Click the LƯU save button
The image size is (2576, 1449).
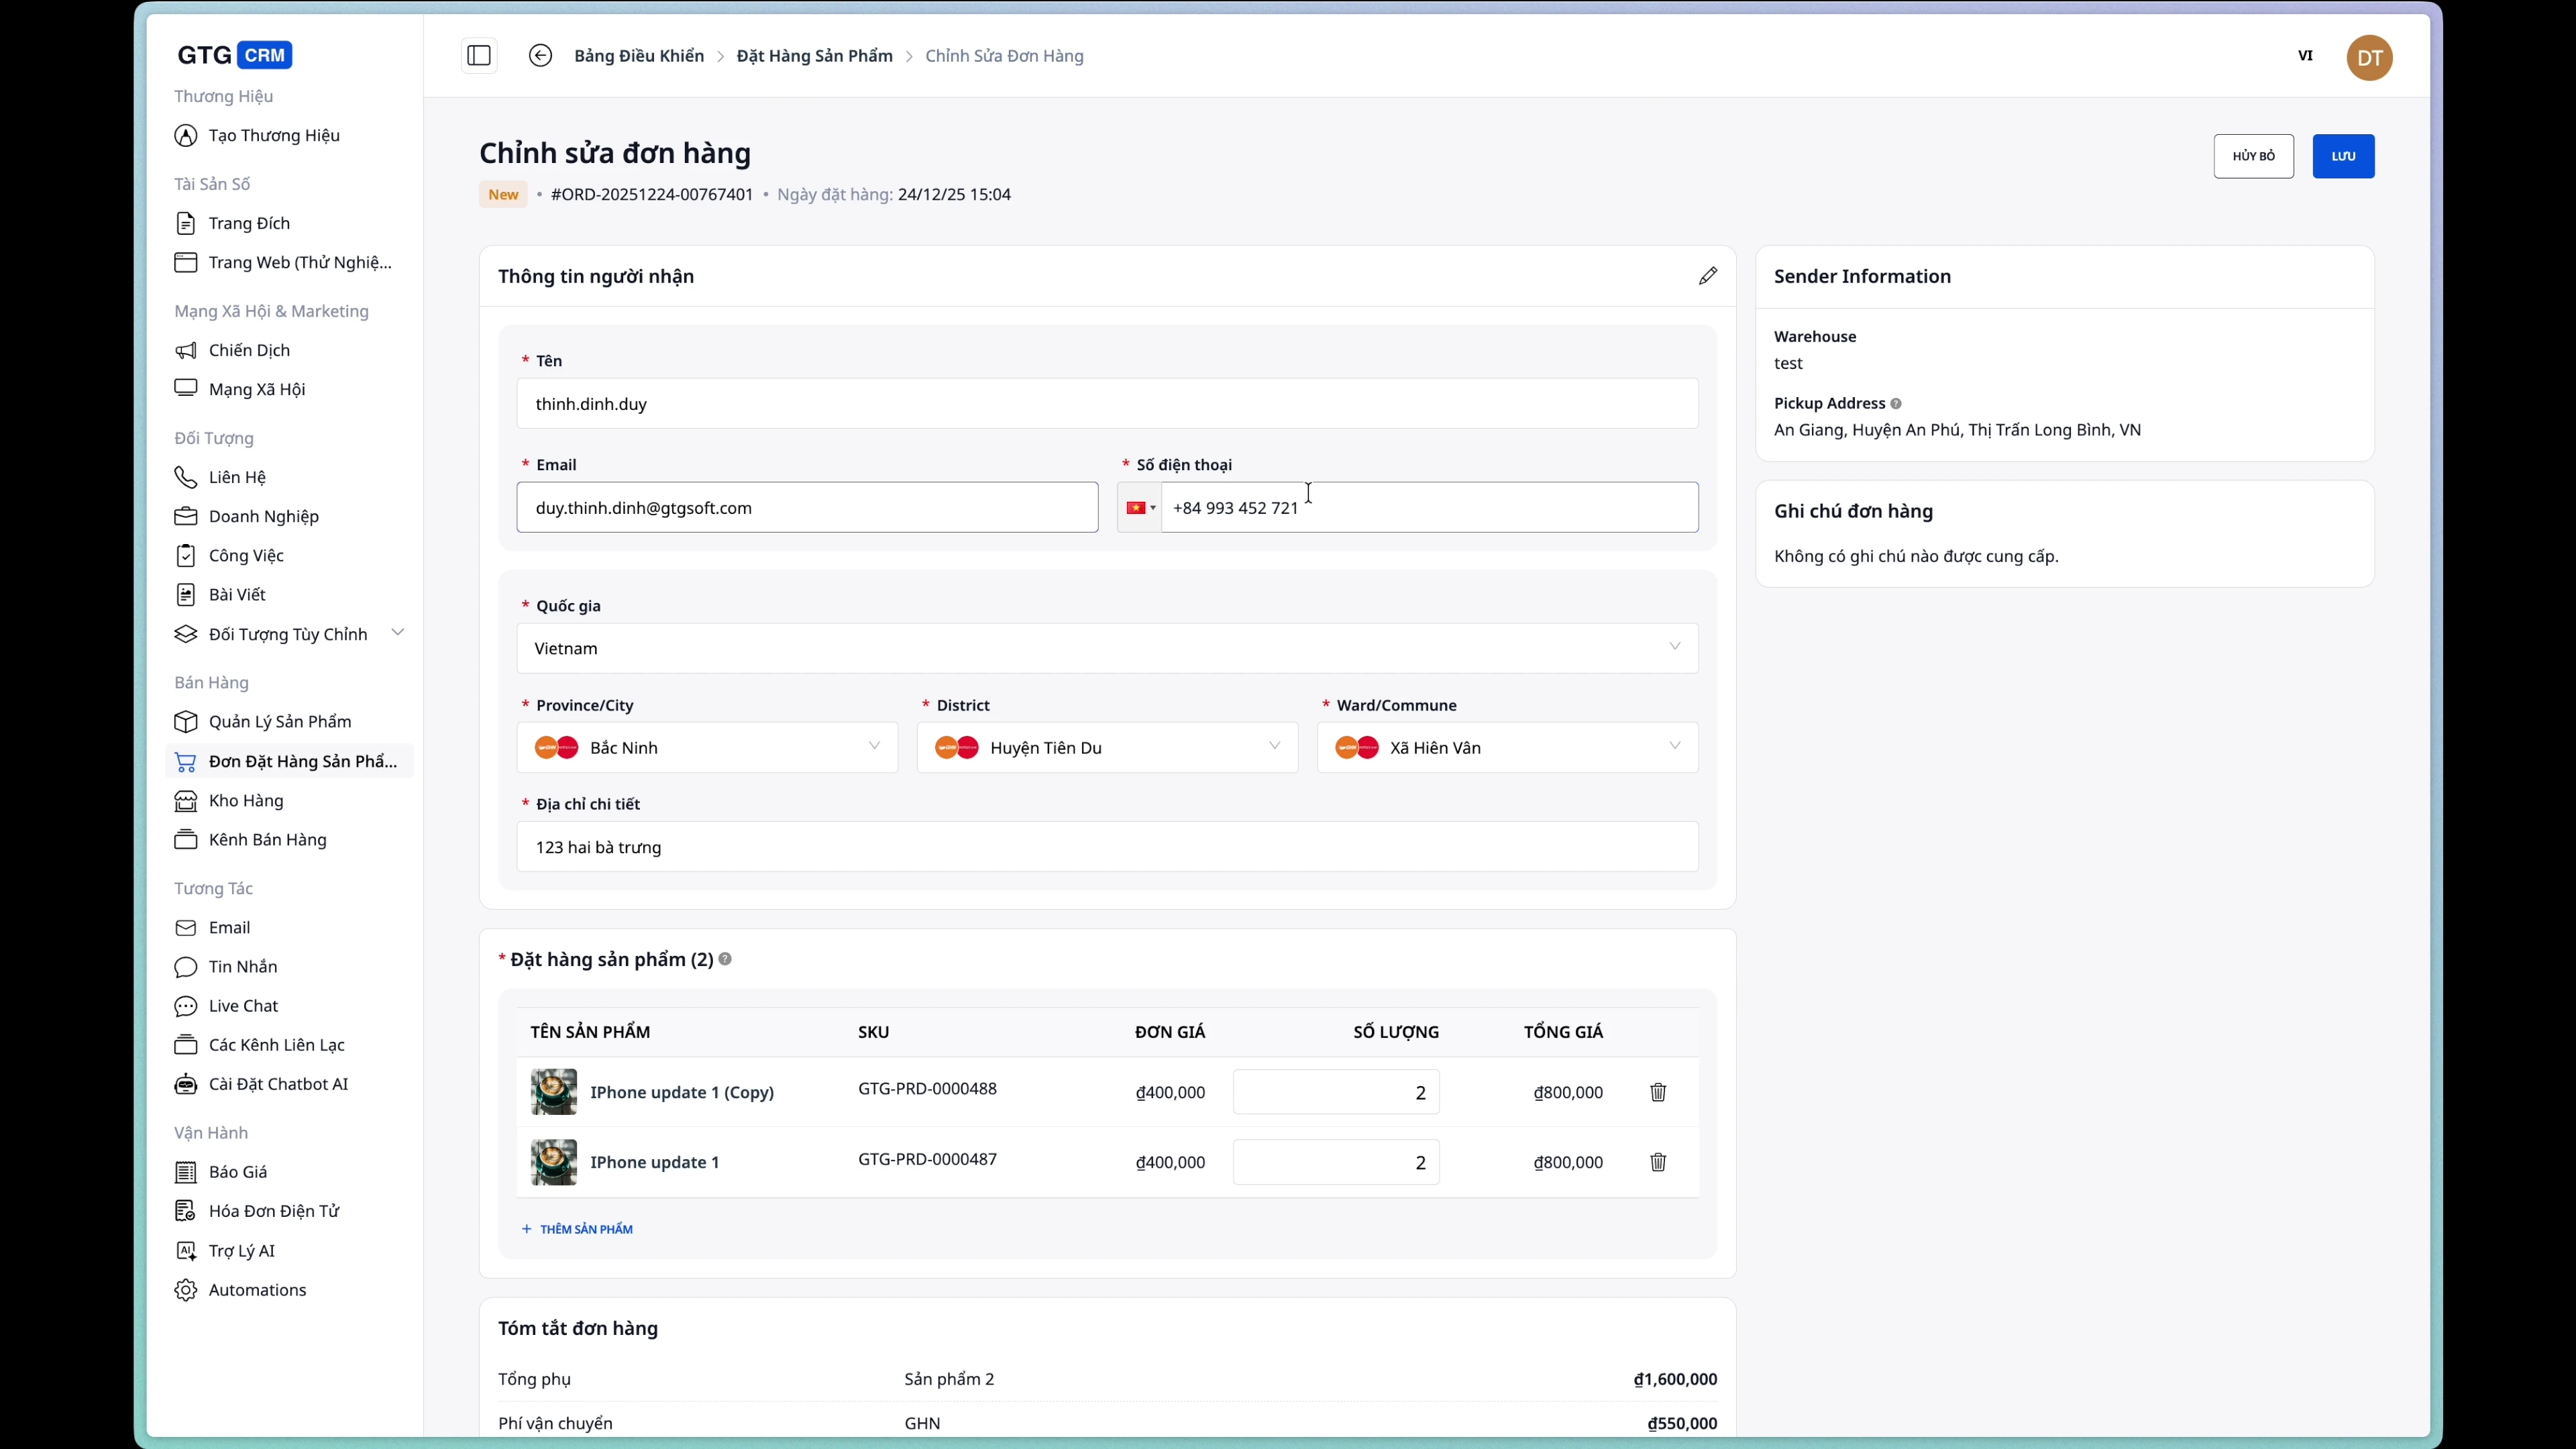[x=2342, y=156]
